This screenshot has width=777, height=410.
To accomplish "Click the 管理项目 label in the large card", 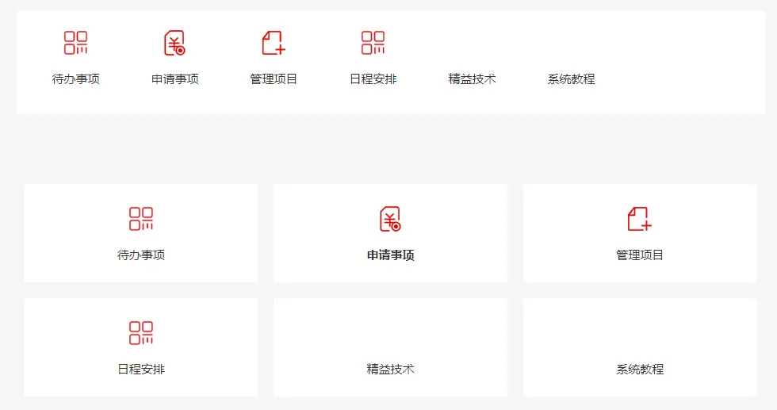I will tap(640, 255).
